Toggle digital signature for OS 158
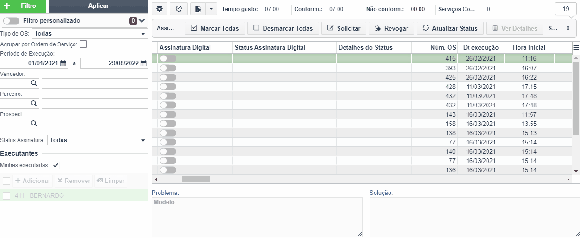Viewport: 580px width, 238px height. click(168, 124)
